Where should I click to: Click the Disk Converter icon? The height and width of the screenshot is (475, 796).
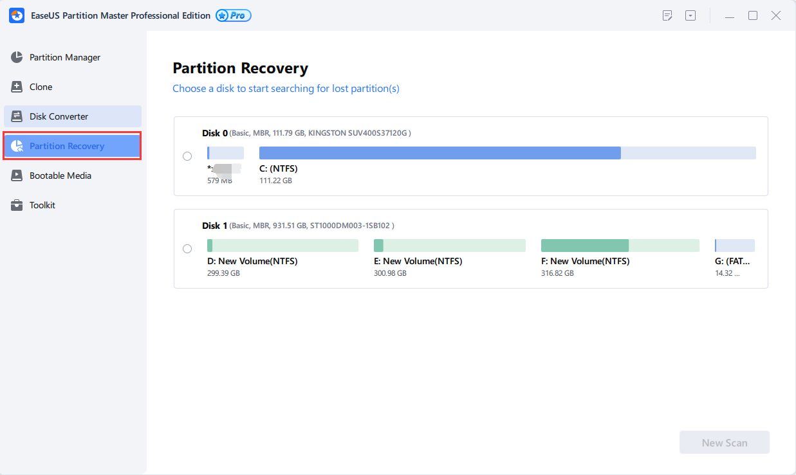[x=17, y=116]
